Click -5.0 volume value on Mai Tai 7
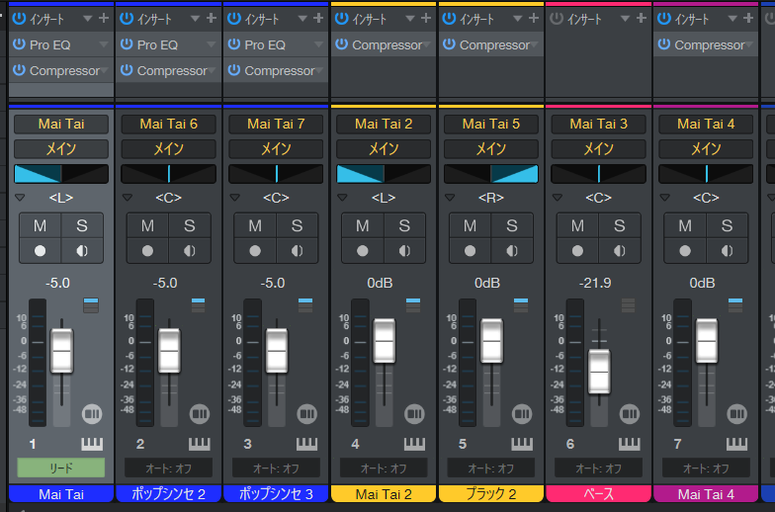The image size is (775, 512). pos(273,283)
